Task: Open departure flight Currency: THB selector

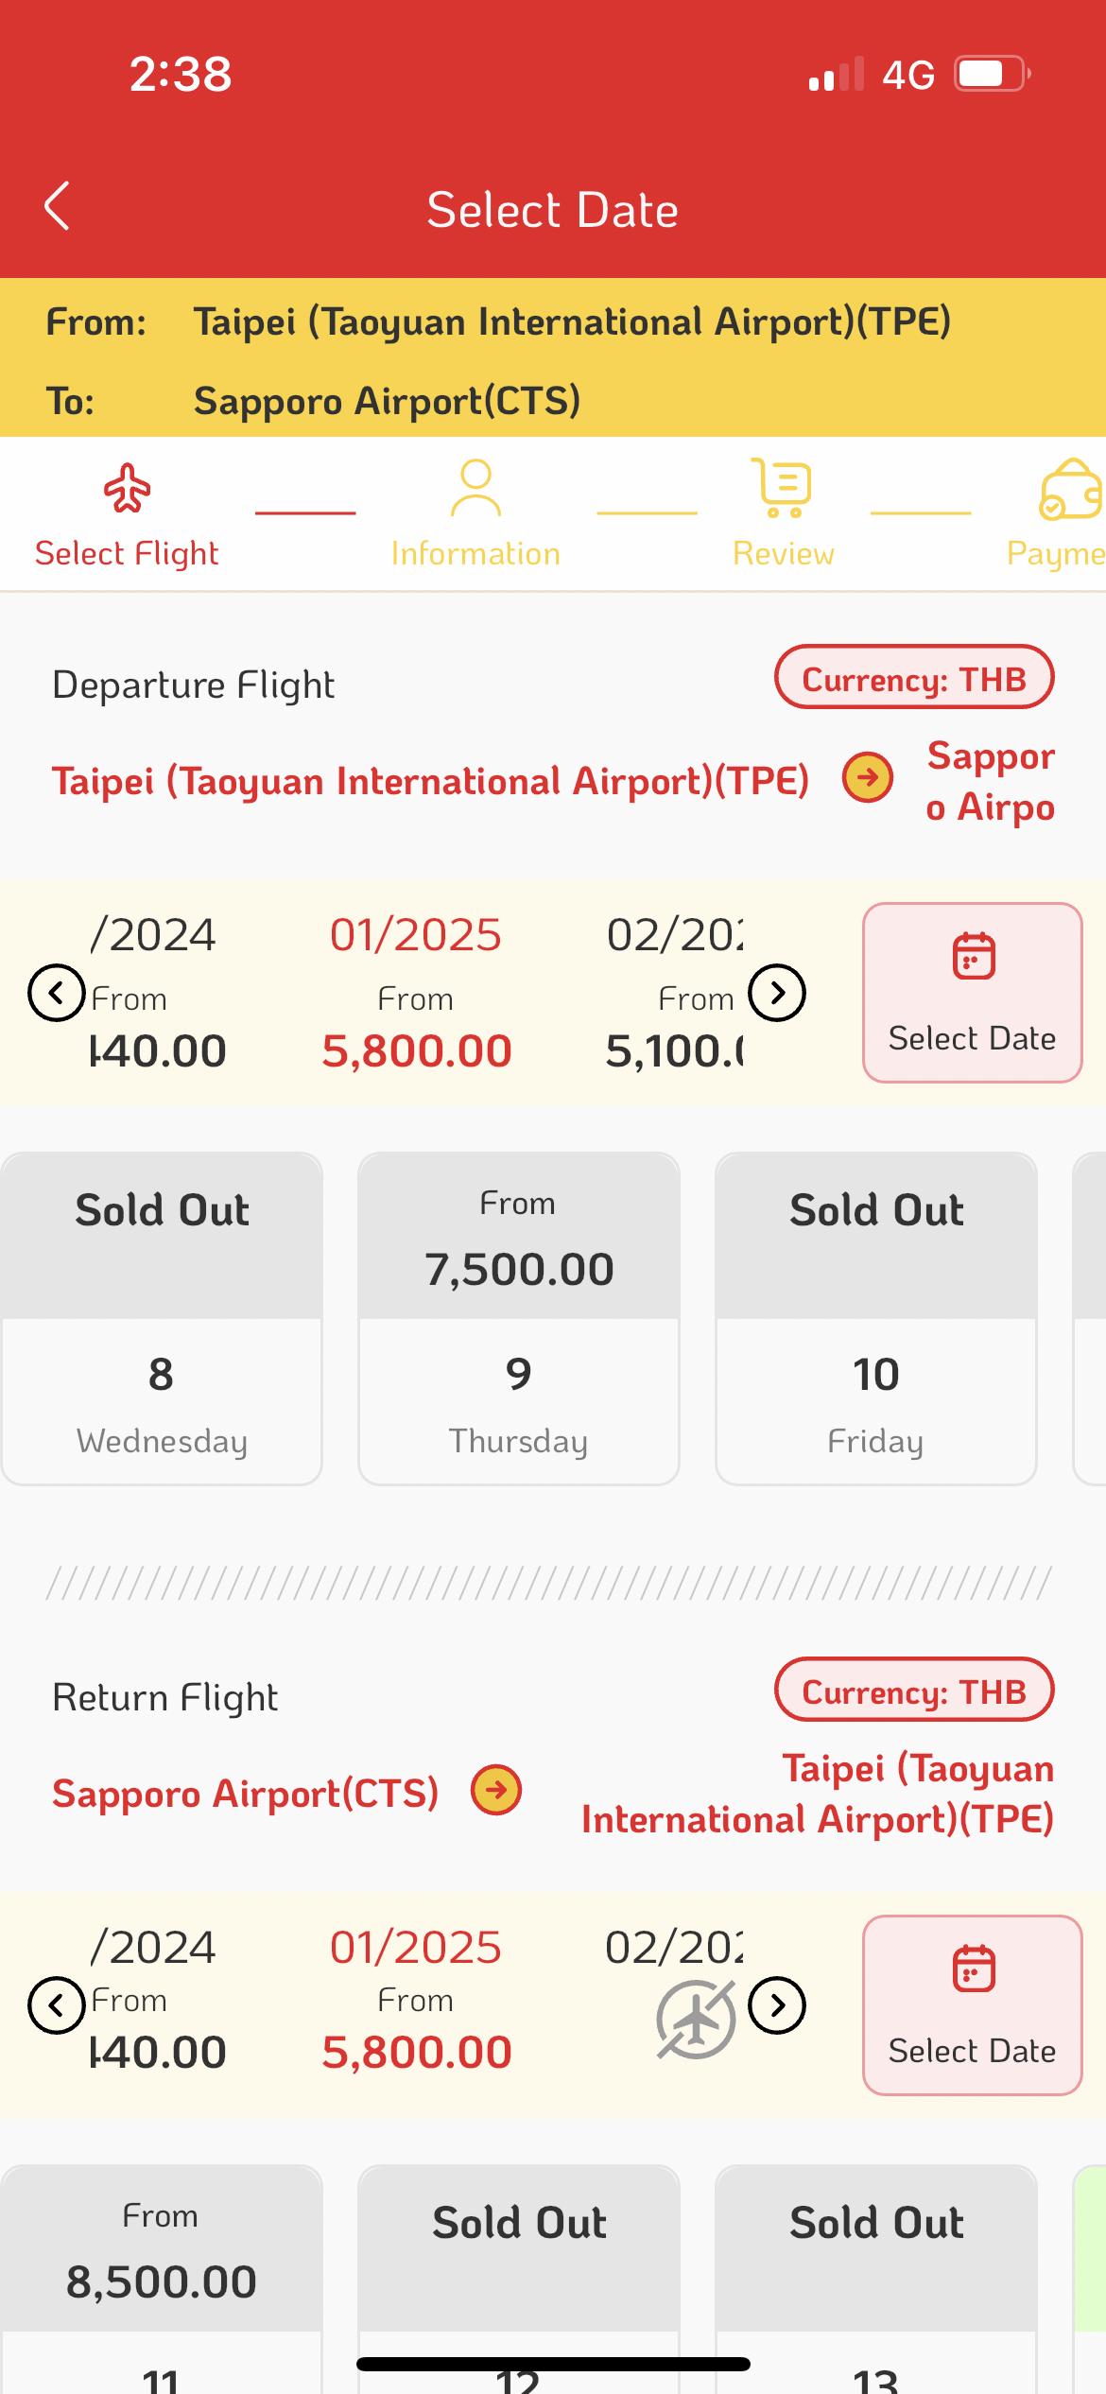Action: pyautogui.click(x=914, y=678)
